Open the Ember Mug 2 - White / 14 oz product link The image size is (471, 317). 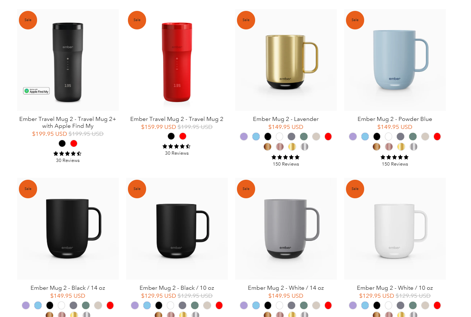click(286, 288)
